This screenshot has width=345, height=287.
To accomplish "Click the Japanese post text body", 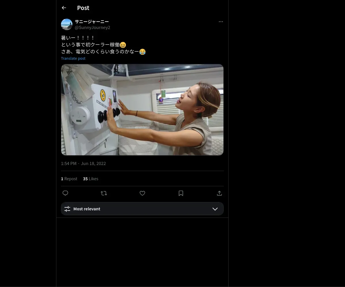I will point(103,45).
